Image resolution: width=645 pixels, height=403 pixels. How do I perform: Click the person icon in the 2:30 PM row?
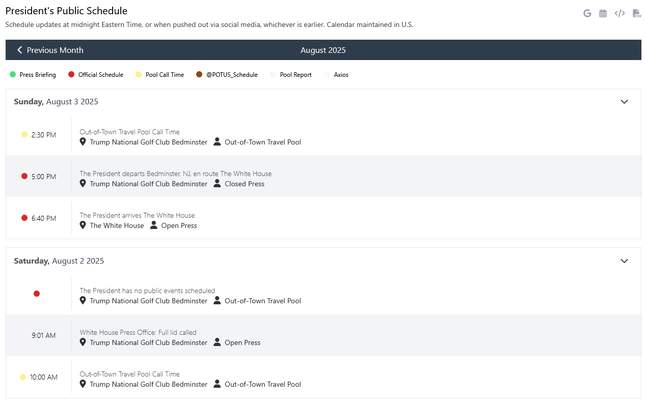217,141
